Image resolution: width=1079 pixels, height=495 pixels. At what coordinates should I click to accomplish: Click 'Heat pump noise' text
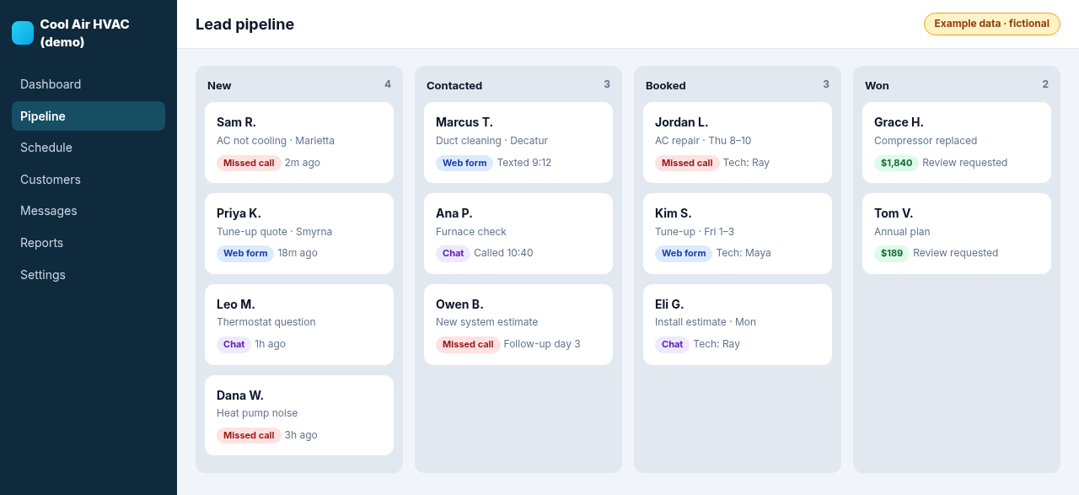257,413
